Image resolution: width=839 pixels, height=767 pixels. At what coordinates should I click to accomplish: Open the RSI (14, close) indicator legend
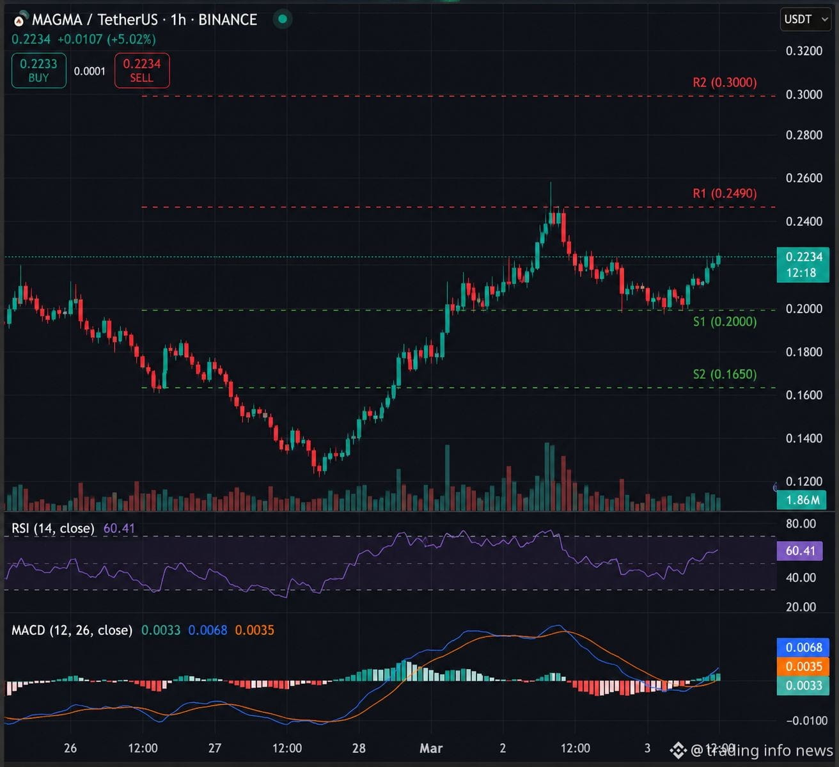tap(53, 528)
